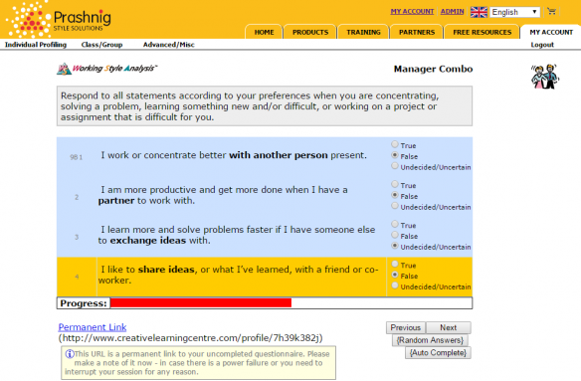Select True for share ideas statement
The image size is (581, 381).
(395, 264)
